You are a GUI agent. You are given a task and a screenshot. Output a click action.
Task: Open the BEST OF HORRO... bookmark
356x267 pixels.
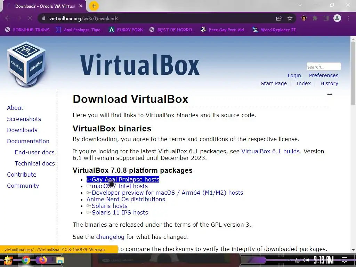click(172, 30)
